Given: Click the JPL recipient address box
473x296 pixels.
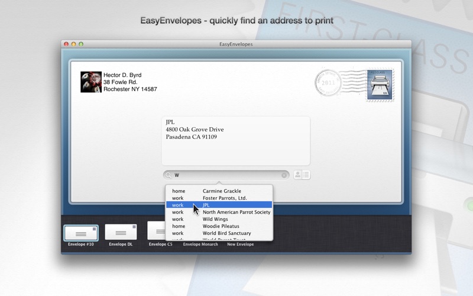Looking at the screenshot, I should [x=236, y=141].
